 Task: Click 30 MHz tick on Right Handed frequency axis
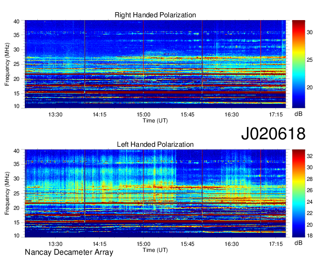(x=16, y=50)
